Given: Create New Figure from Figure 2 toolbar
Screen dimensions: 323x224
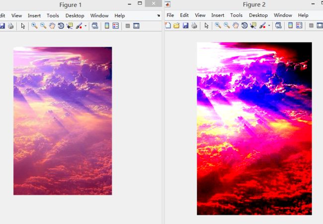Looking at the screenshot, I should [x=168, y=25].
